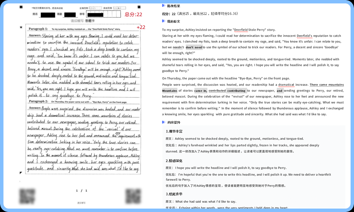The height and width of the screenshot is (212, 354).
Task: Click the 得分: 22 score summary line
Action: (200, 14)
